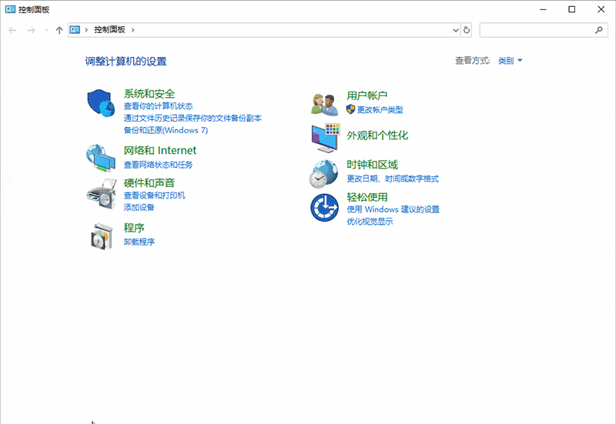Open the 轻松使用 blue circle icon
616x424 pixels.
click(324, 208)
